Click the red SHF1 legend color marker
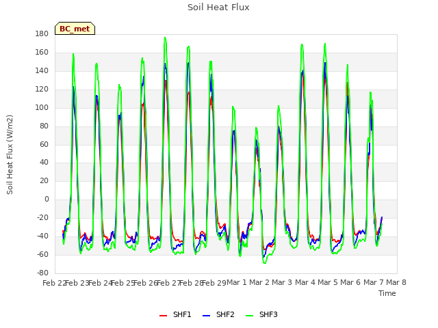This screenshot has width=438, height=328. [163, 316]
